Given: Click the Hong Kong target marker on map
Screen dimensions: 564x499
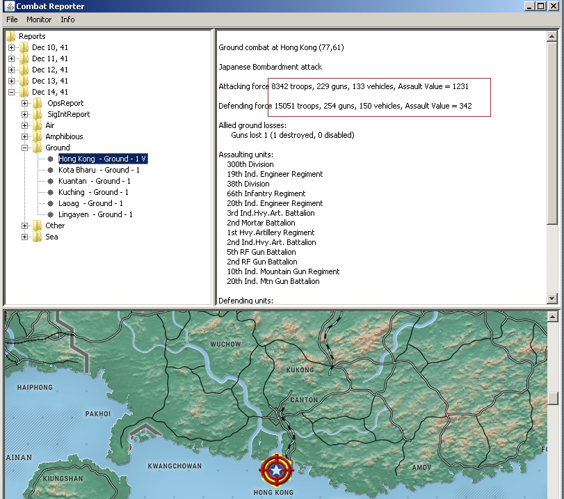Looking at the screenshot, I should coord(276,470).
